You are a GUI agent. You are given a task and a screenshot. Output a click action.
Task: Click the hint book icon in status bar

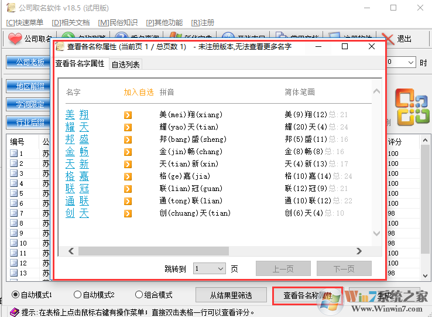point(14,312)
